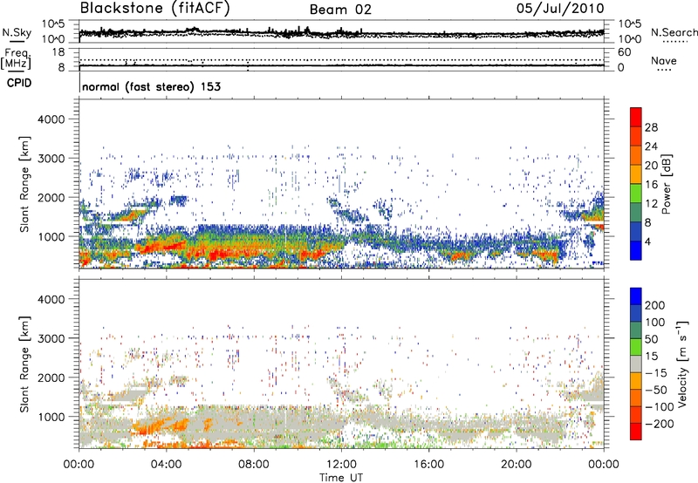Click the red above-28 dB Power swatch

[636, 117]
